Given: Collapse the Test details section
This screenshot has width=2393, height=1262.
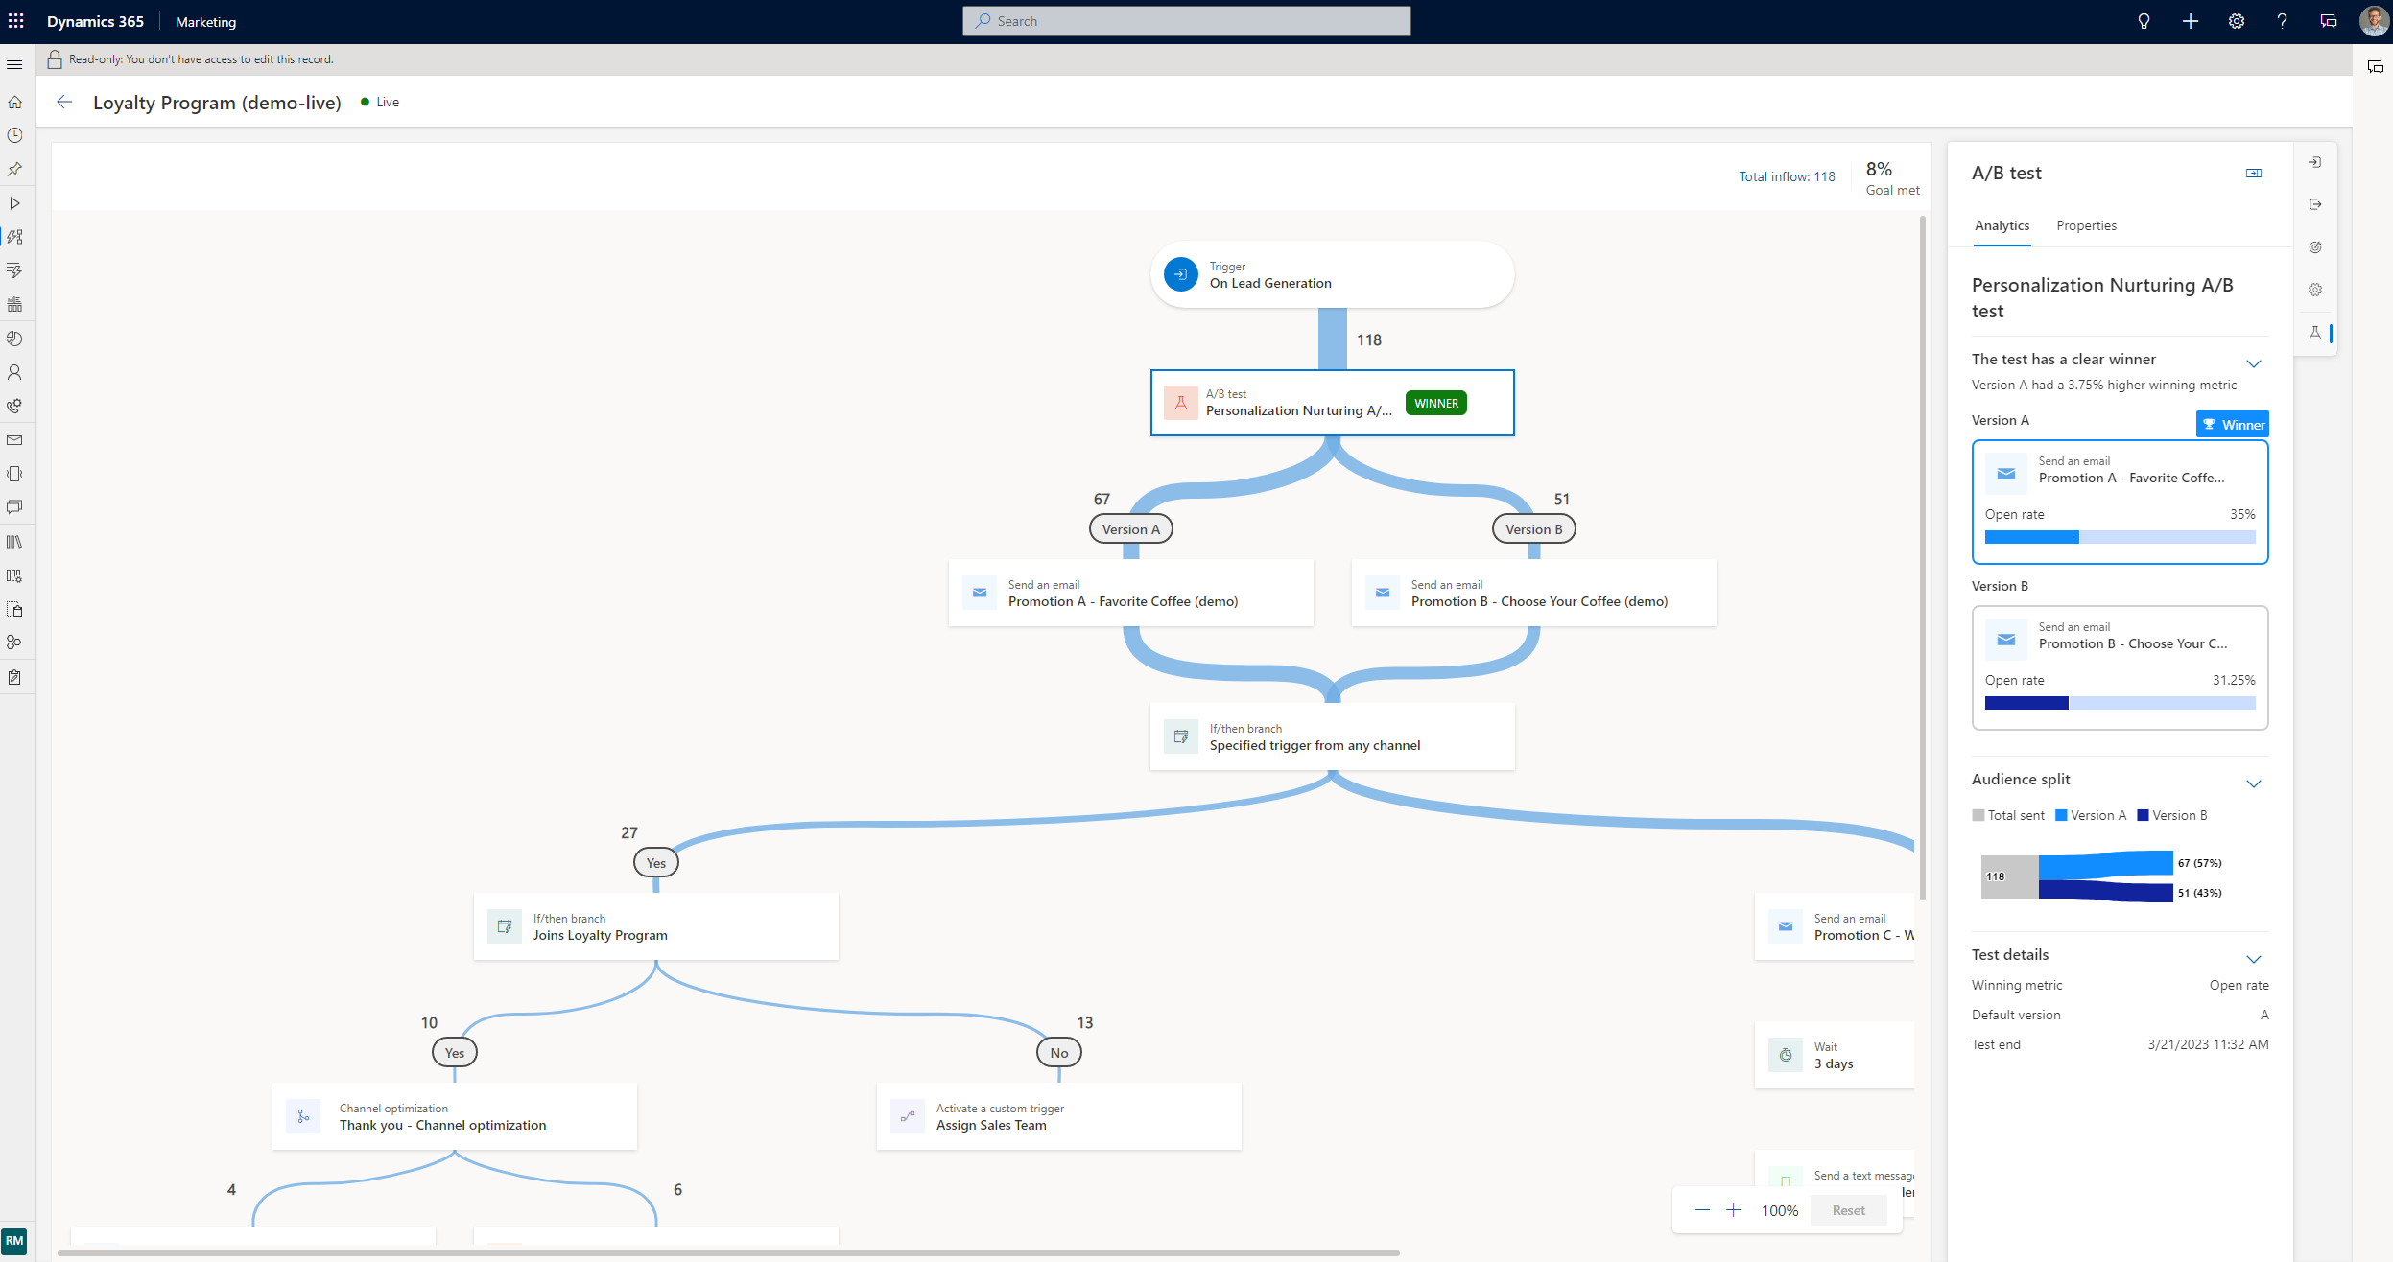Looking at the screenshot, I should click(x=2254, y=959).
